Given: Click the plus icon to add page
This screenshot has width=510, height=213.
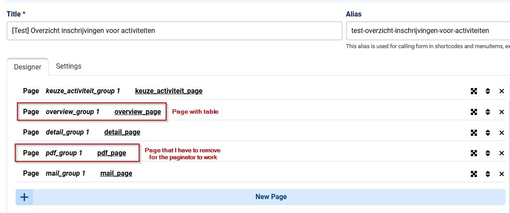Looking at the screenshot, I should point(24,197).
